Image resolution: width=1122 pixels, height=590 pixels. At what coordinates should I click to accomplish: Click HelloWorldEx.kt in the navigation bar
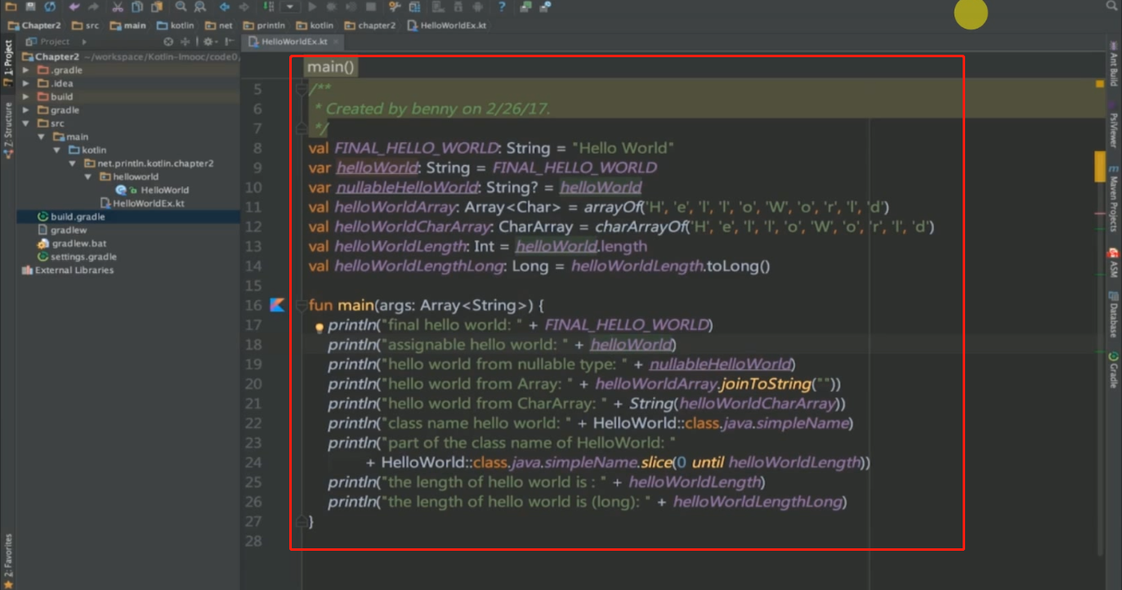pyautogui.click(x=446, y=25)
